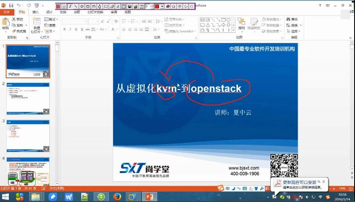This screenshot has height=202, width=355.
Task: Dismiss the Adobe update notification balloon
Action: click(x=324, y=181)
